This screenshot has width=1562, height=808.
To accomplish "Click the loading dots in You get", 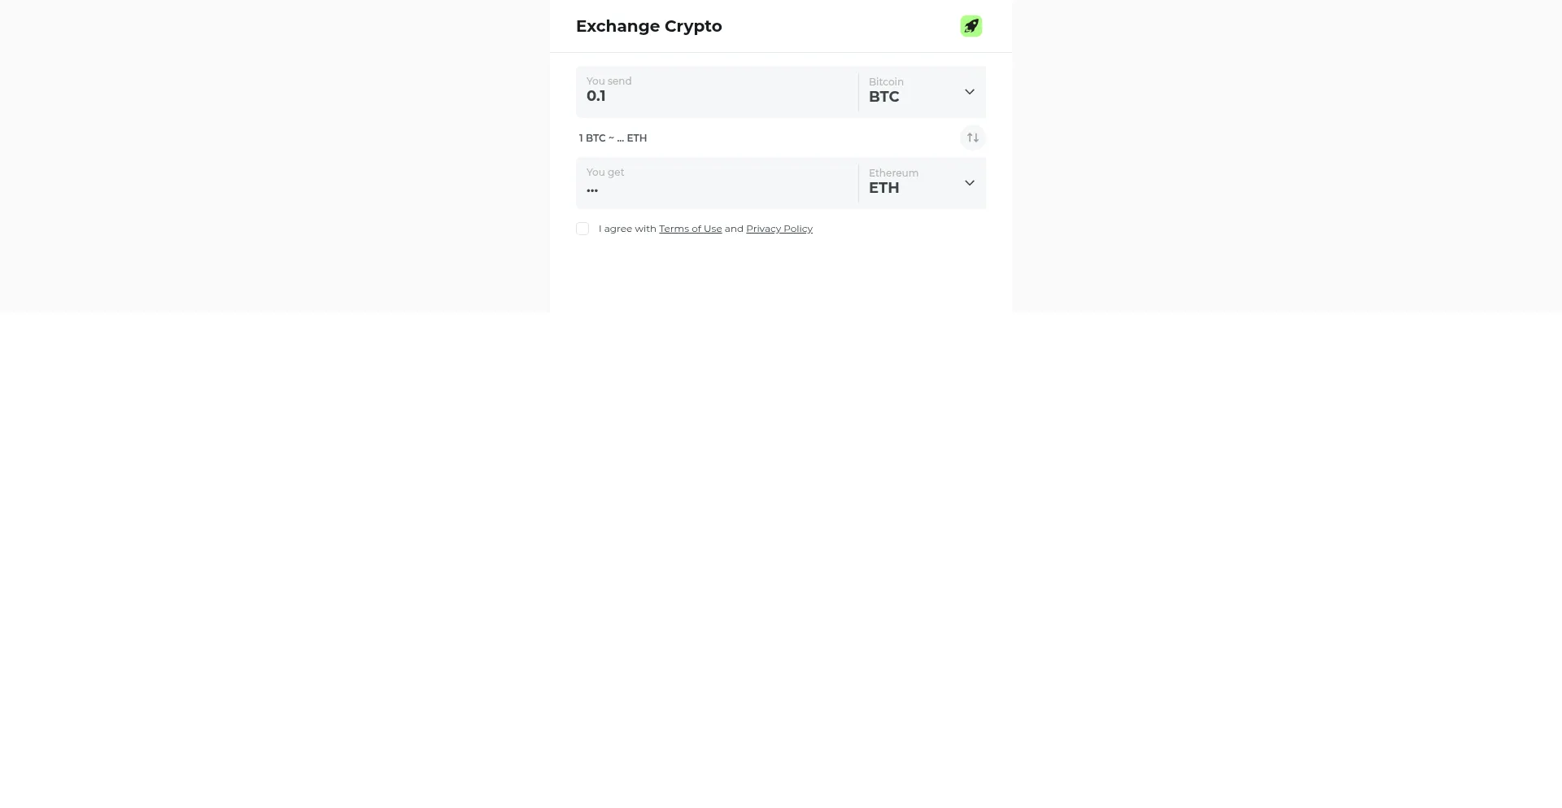I will (592, 190).
